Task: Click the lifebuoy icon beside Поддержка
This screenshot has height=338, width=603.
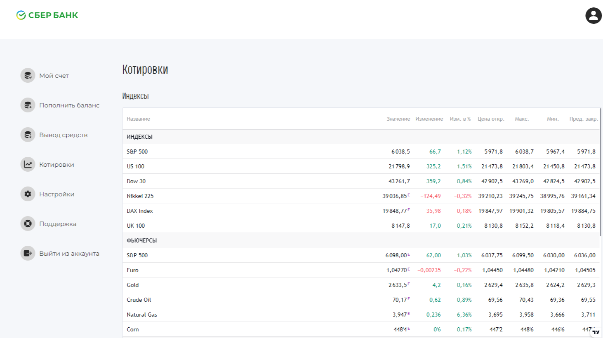Action: 28,224
